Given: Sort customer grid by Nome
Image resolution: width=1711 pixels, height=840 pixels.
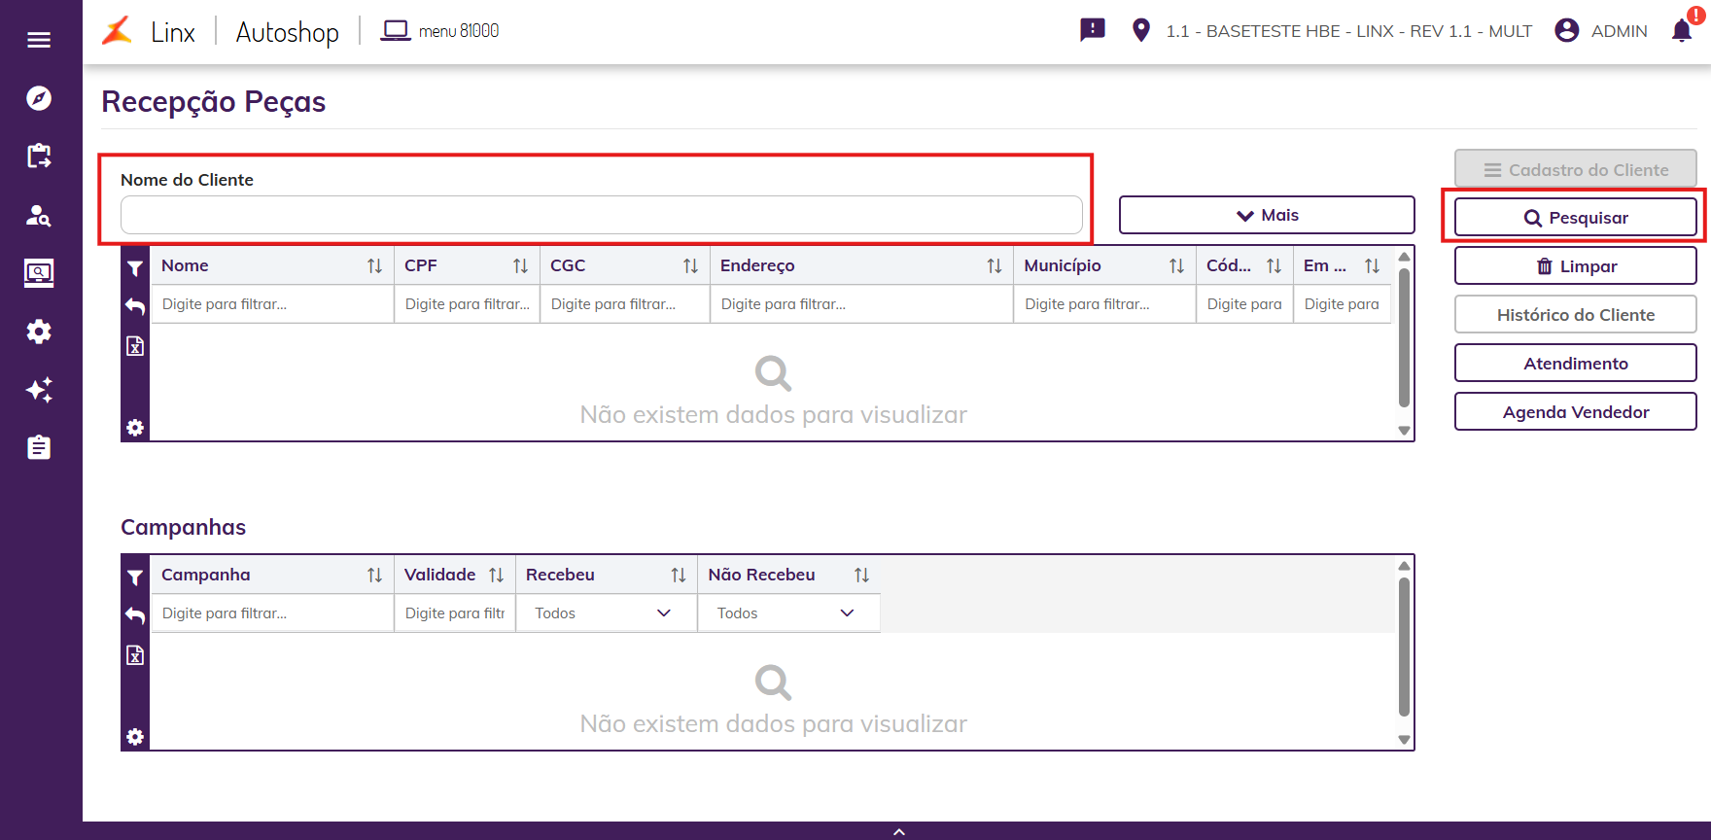Looking at the screenshot, I should [x=374, y=265].
